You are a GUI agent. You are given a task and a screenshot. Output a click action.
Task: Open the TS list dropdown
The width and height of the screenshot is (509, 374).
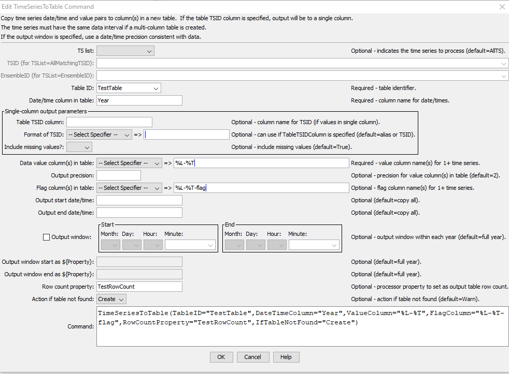(125, 51)
